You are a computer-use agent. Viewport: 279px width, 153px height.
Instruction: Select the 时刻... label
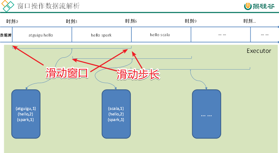[250, 21]
